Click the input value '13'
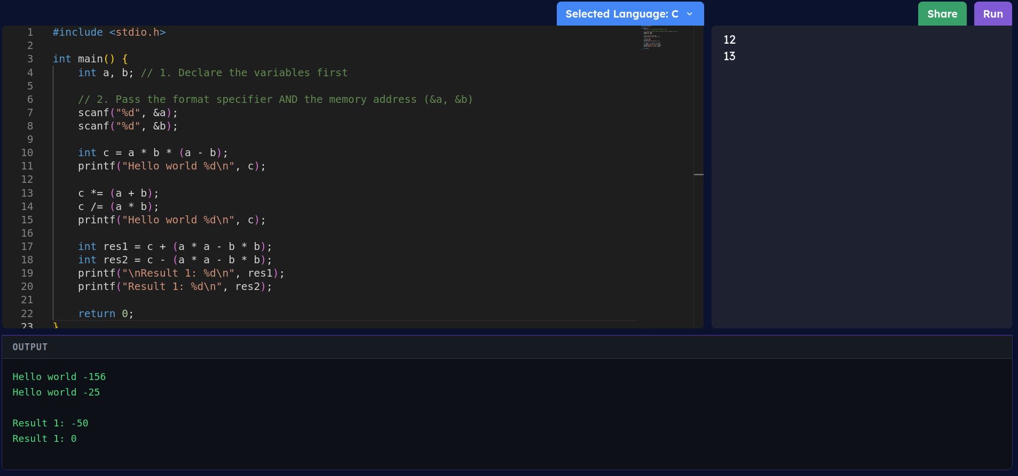The width and height of the screenshot is (1018, 476). (730, 56)
